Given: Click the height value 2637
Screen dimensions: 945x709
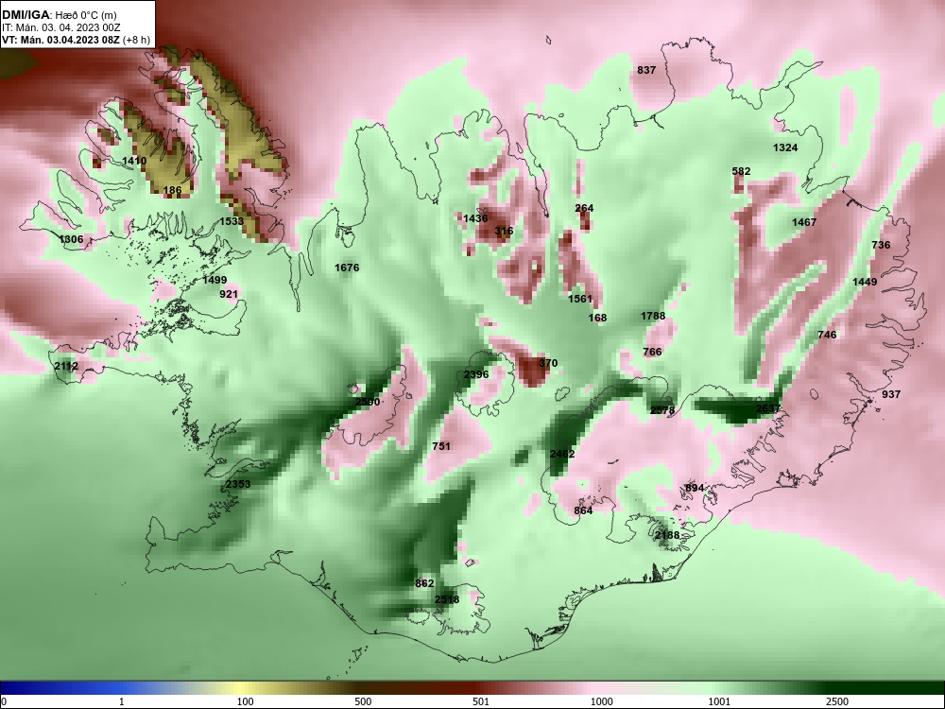Looking at the screenshot, I should (767, 408).
